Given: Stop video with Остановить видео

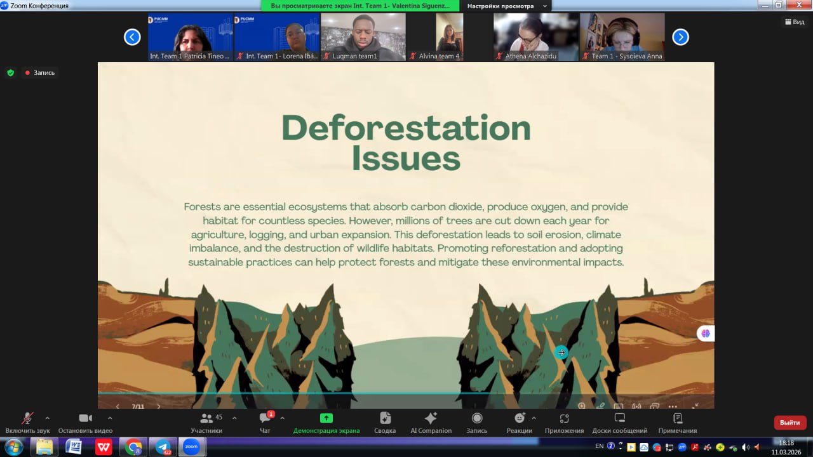Looking at the screenshot, I should (x=85, y=419).
